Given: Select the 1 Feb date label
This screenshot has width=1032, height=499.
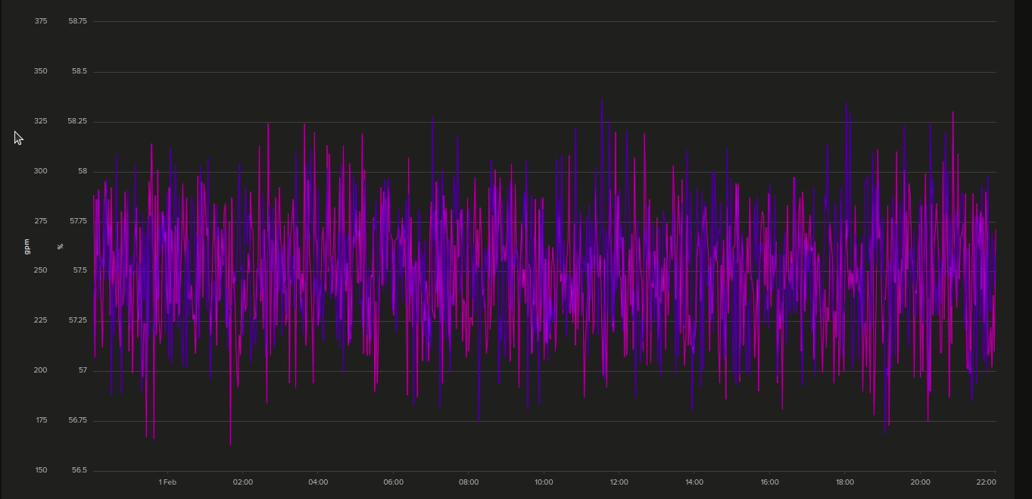Looking at the screenshot, I should point(167,482).
